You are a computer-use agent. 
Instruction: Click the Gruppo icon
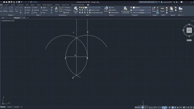click(x=154, y=9)
